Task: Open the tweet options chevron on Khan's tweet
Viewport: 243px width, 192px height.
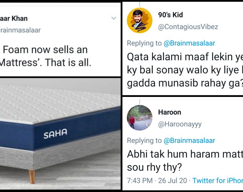Action: (x=114, y=18)
